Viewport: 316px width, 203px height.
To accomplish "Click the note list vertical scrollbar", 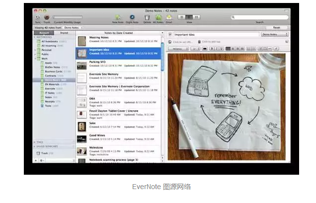I will tap(162, 57).
